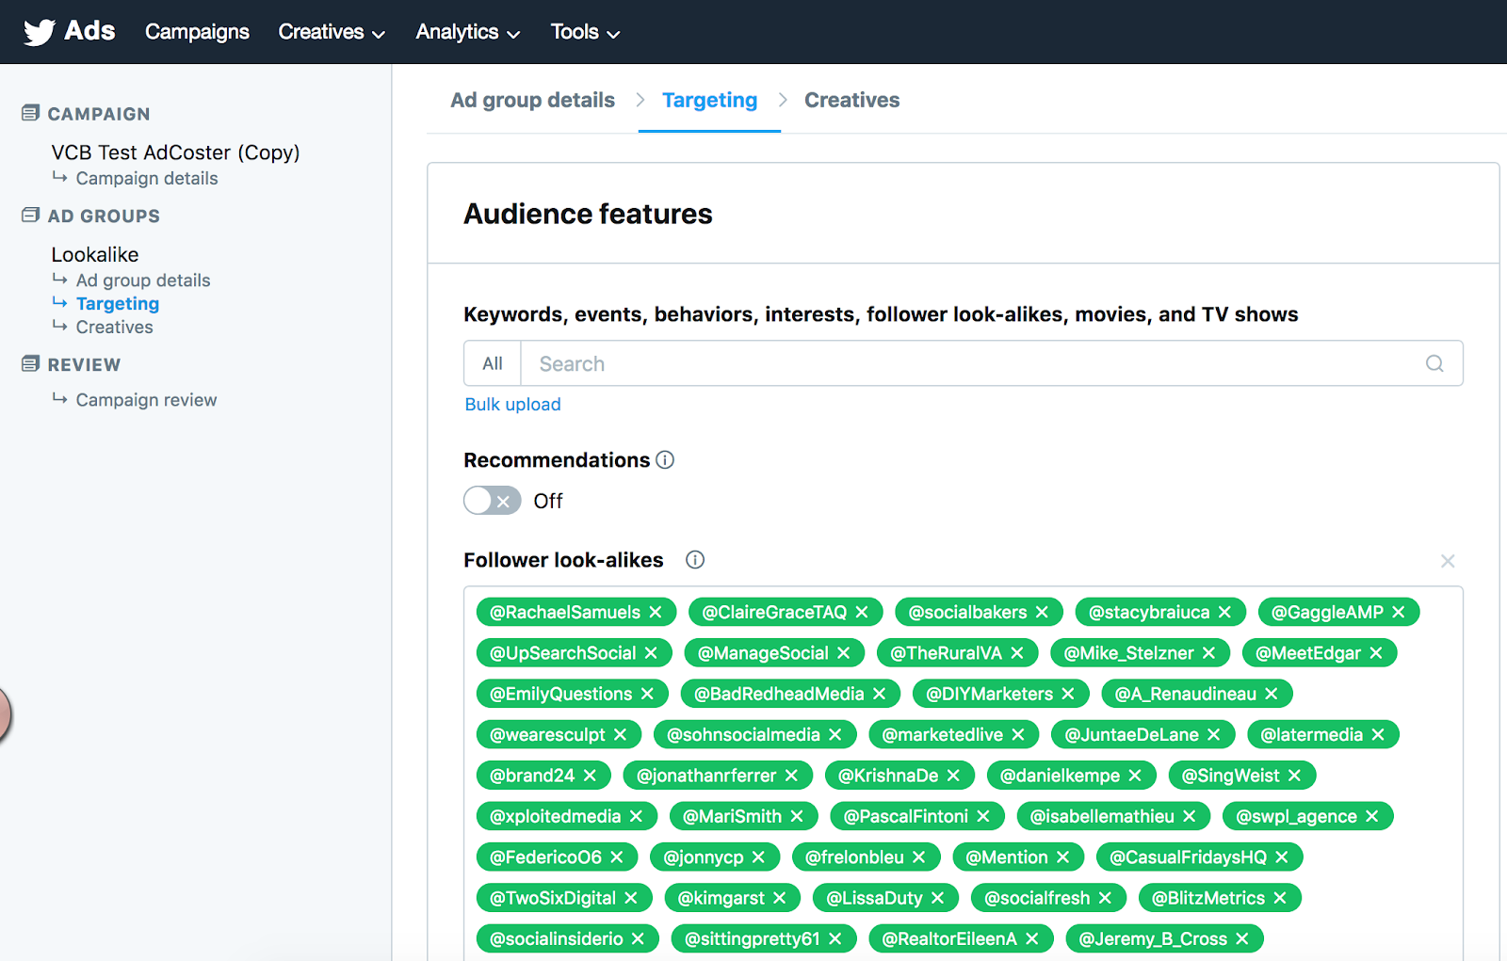Screen dimensions: 1507x961
Task: Expand the Tools top menu
Action: pos(585,32)
